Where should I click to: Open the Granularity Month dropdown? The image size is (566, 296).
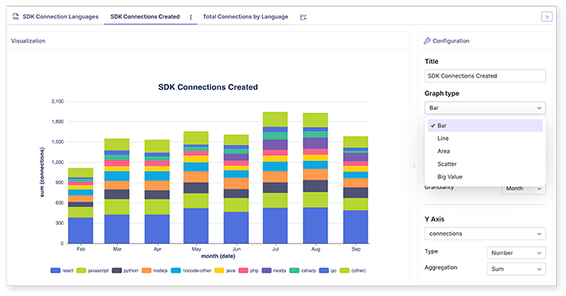(x=523, y=188)
